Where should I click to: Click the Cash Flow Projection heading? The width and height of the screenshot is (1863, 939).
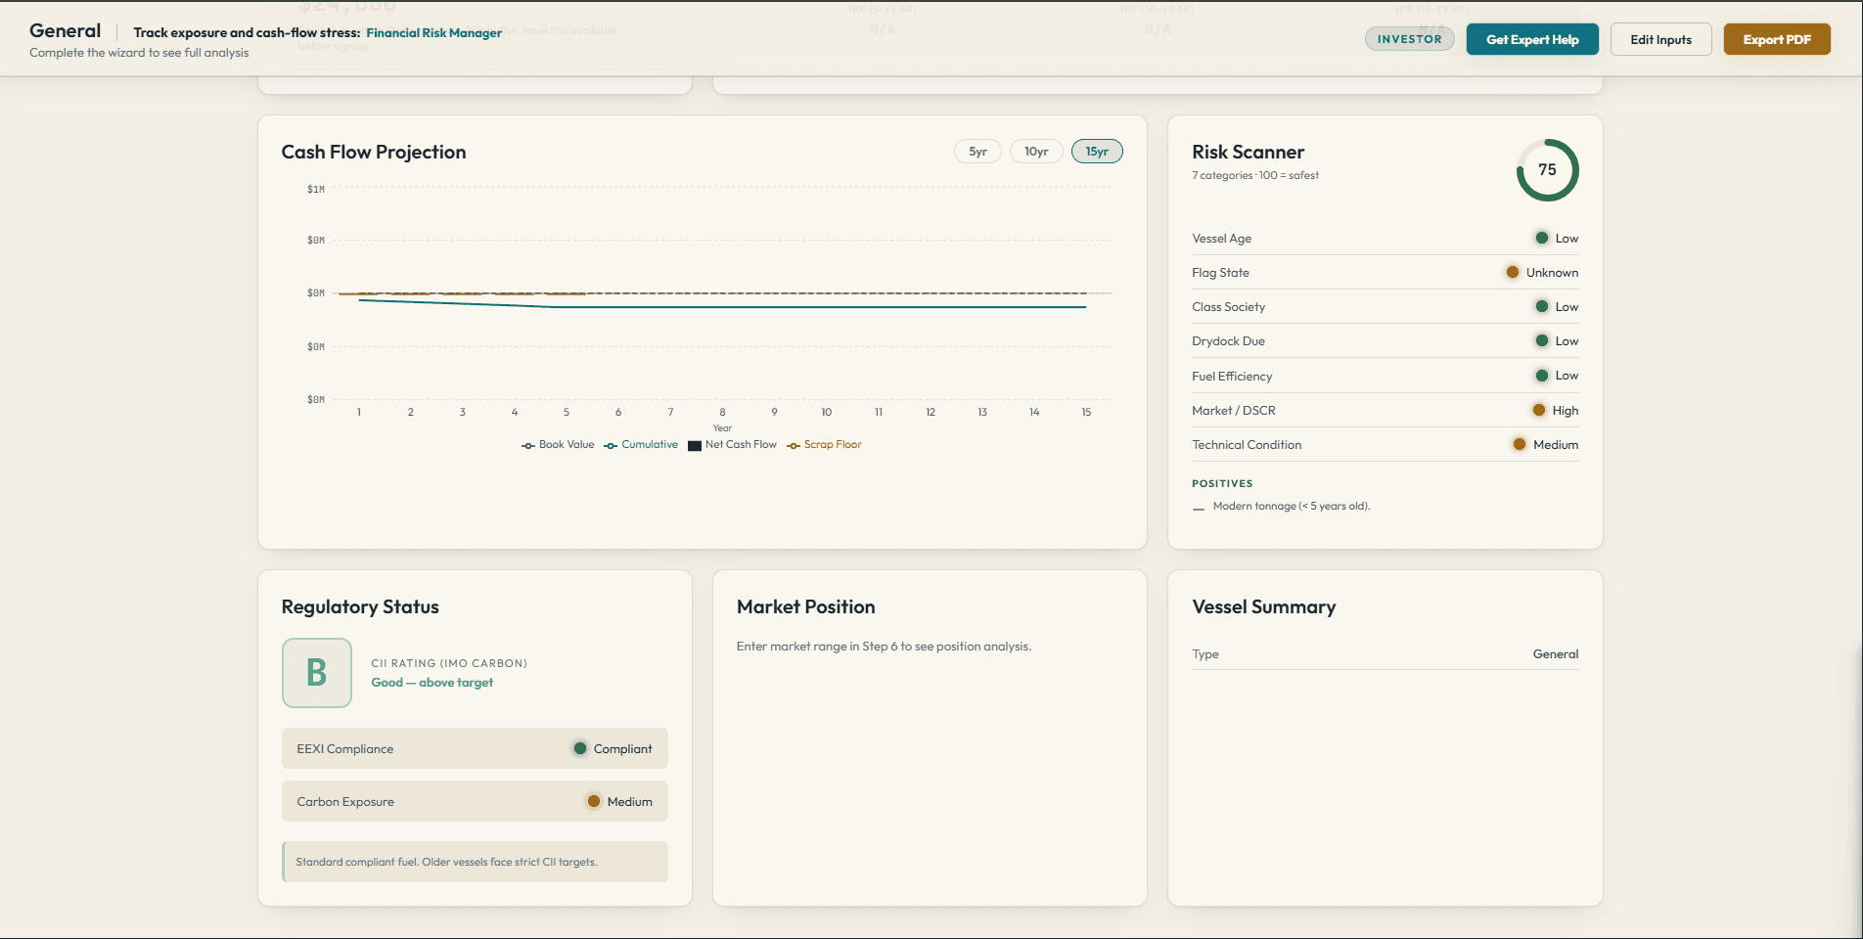click(374, 152)
